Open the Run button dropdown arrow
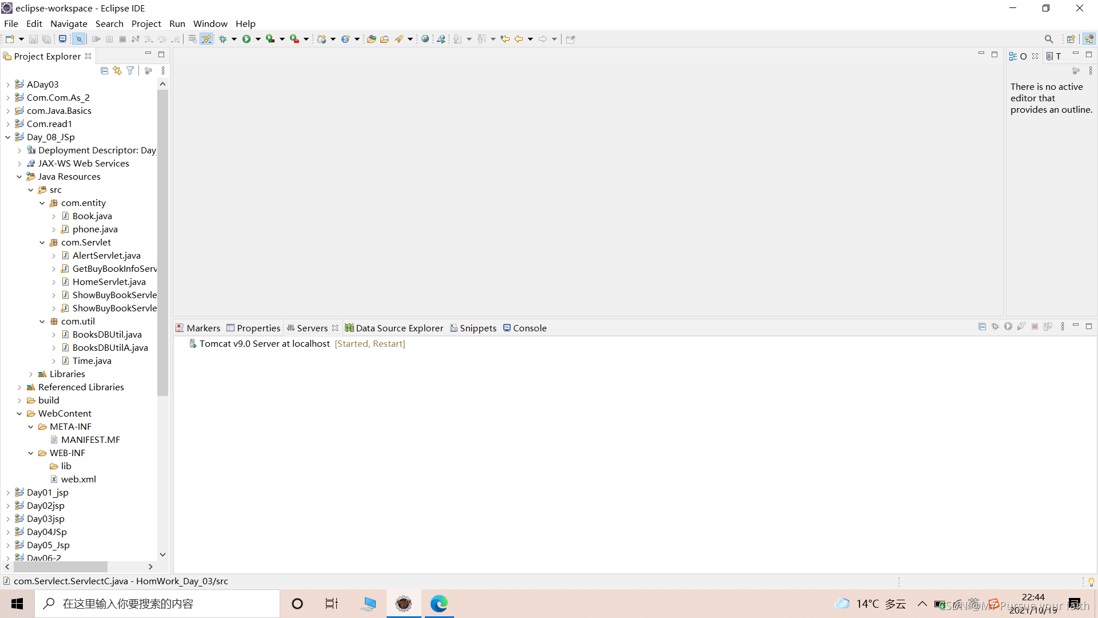Screen dimensions: 1098x618 pyautogui.click(x=258, y=39)
